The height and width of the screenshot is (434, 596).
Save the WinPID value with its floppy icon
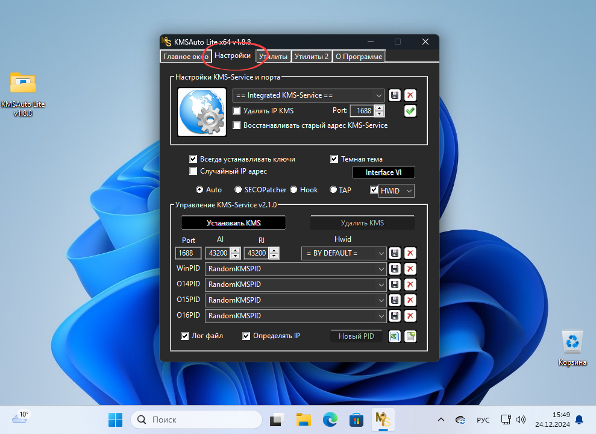click(x=395, y=269)
